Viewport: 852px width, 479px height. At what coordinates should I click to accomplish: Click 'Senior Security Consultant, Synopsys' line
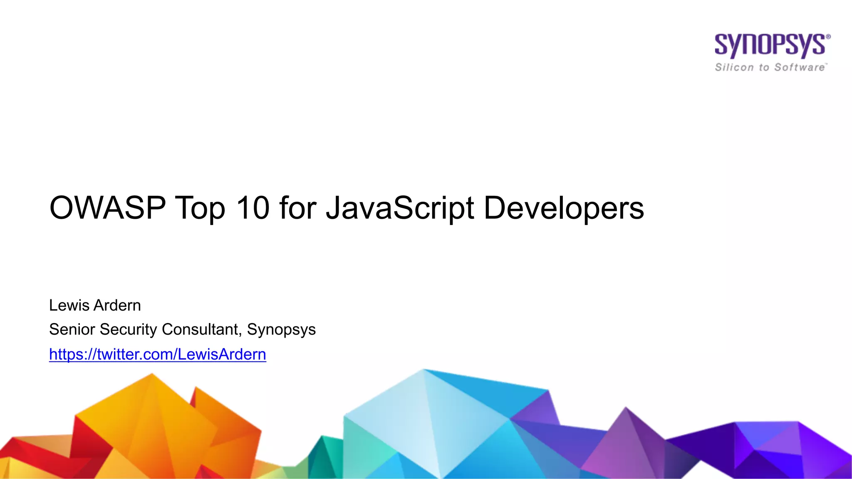(x=182, y=330)
